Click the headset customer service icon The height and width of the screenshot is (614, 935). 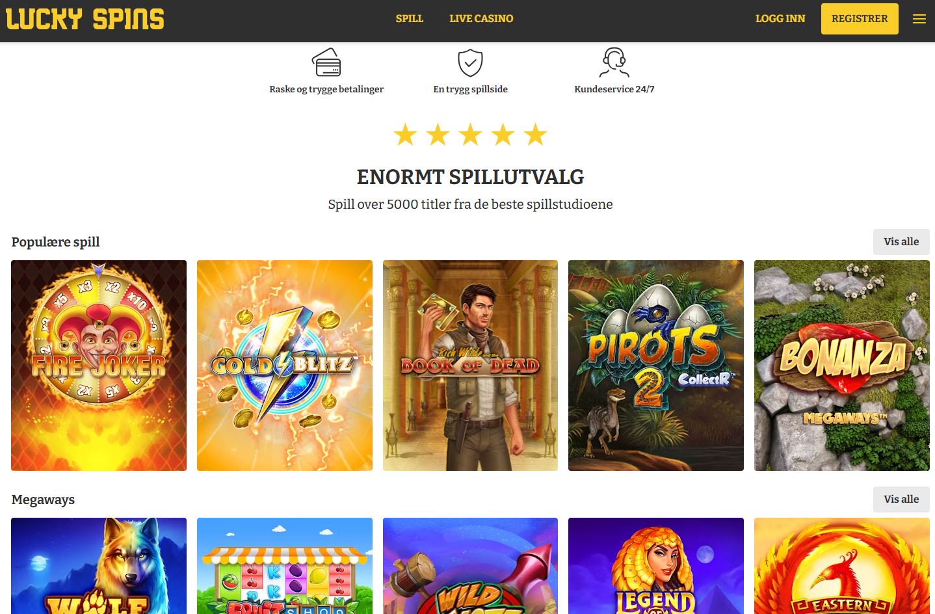[x=614, y=62]
